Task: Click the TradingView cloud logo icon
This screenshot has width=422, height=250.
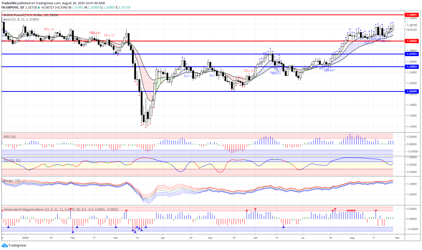Action: pyautogui.click(x=4, y=246)
